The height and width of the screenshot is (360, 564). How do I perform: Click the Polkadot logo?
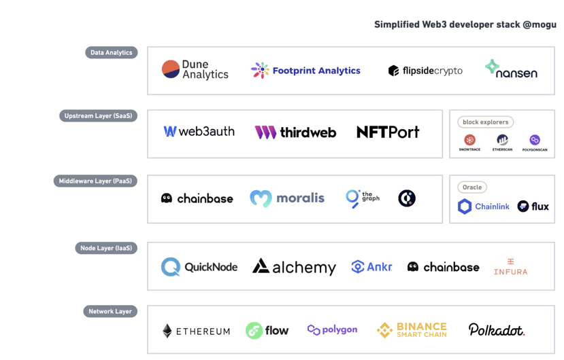[x=497, y=329]
